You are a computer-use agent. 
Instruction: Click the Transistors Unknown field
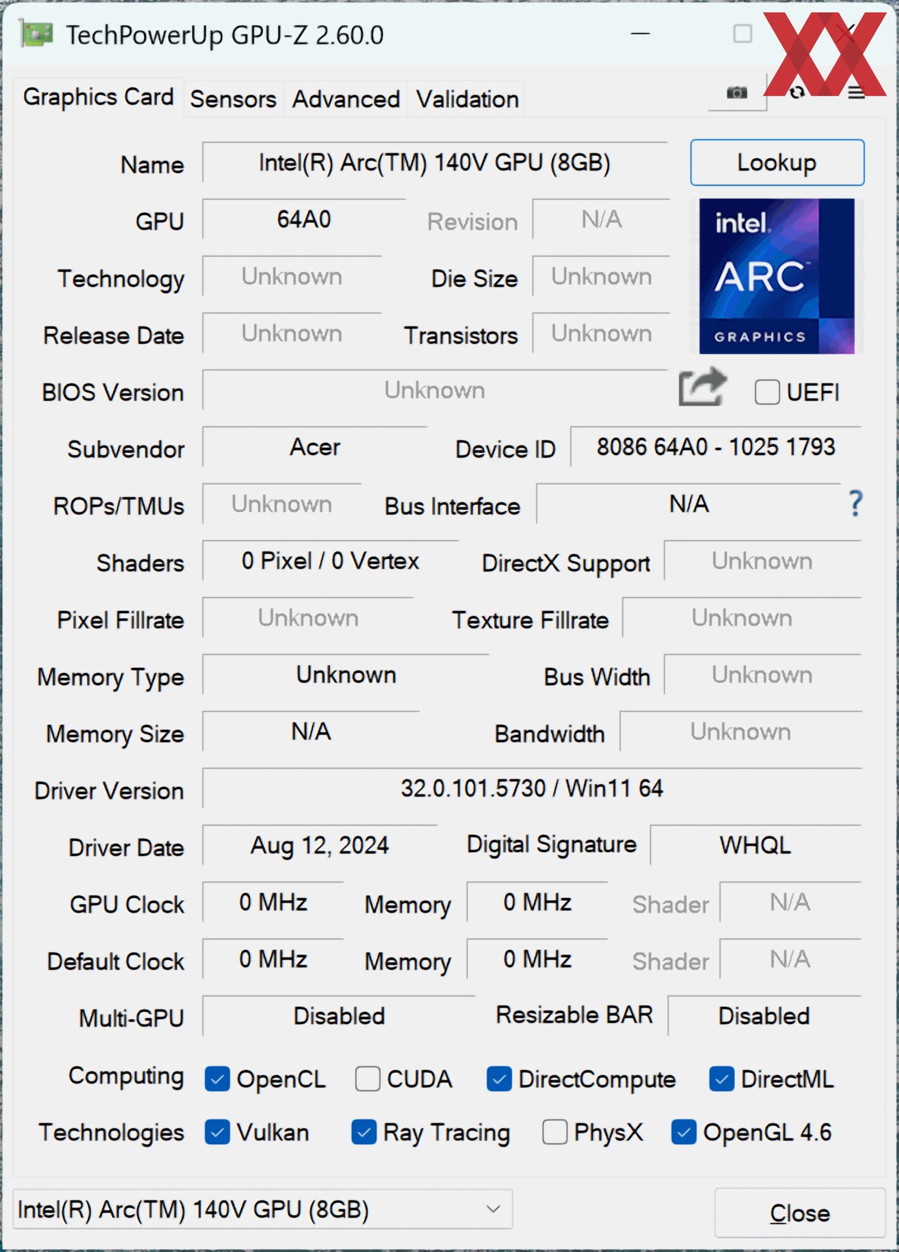point(602,333)
